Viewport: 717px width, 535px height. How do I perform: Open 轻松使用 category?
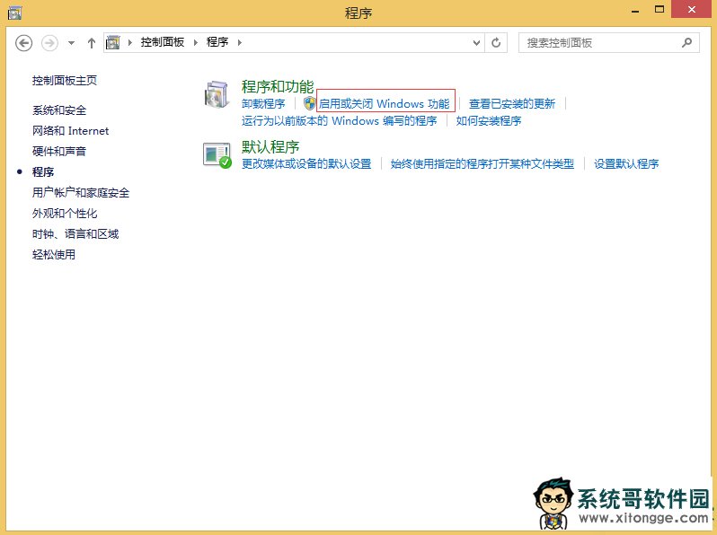point(54,254)
